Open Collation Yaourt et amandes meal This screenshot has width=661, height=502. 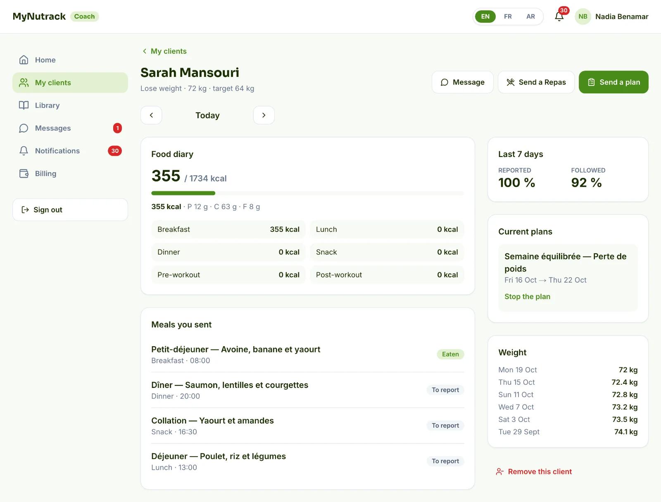point(307,426)
